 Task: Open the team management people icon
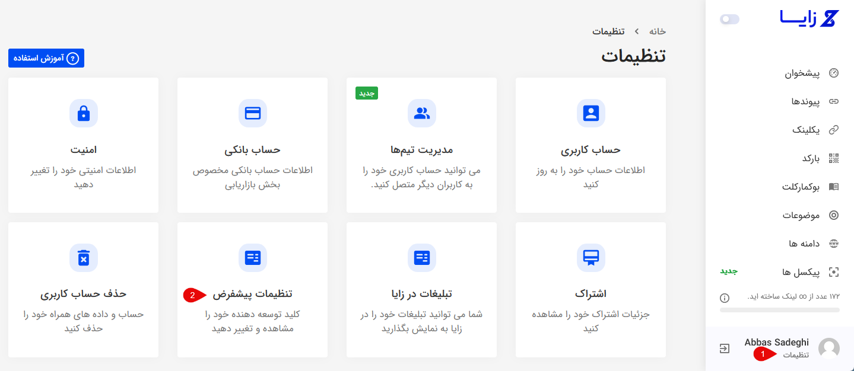coord(421,113)
